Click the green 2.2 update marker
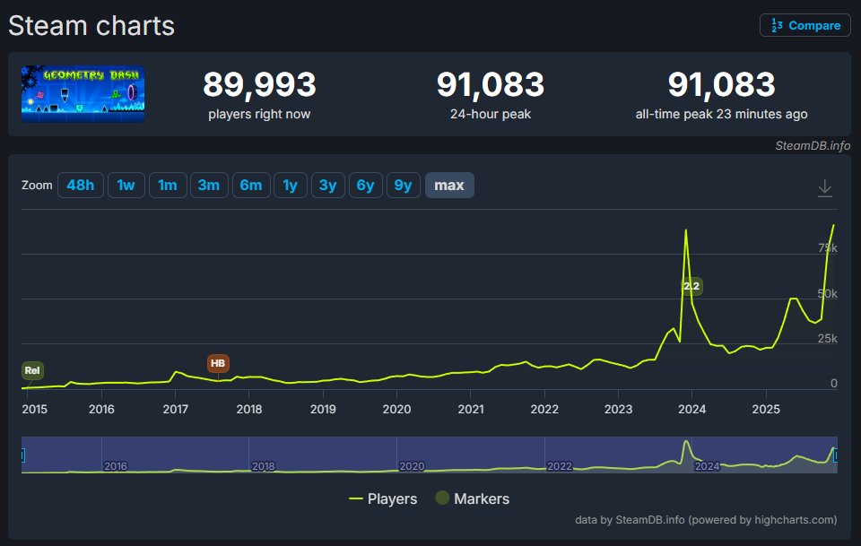 [x=691, y=287]
